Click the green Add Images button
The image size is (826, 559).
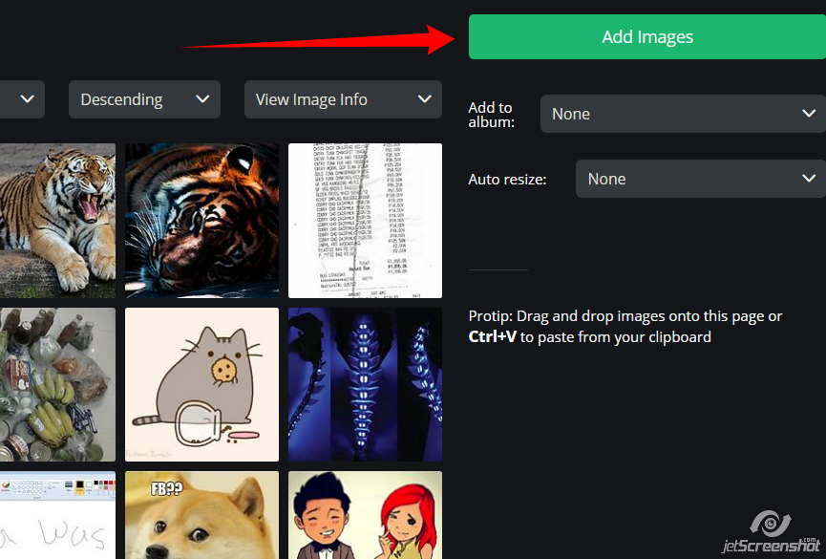click(646, 37)
